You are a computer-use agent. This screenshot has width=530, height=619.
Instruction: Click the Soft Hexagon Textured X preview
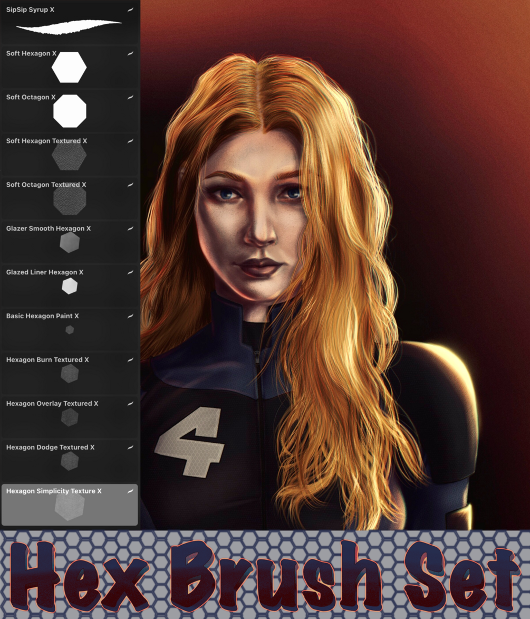[69, 156]
